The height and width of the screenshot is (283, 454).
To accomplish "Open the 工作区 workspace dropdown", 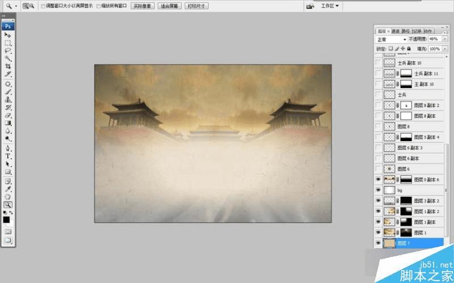I will 330,6.
